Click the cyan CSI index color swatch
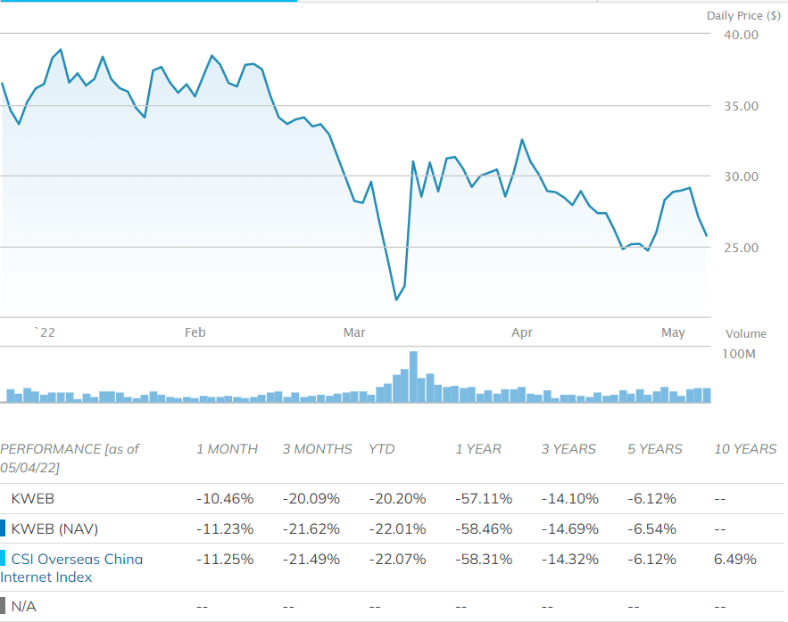Viewport: 788px width, 622px height. [x=3, y=559]
